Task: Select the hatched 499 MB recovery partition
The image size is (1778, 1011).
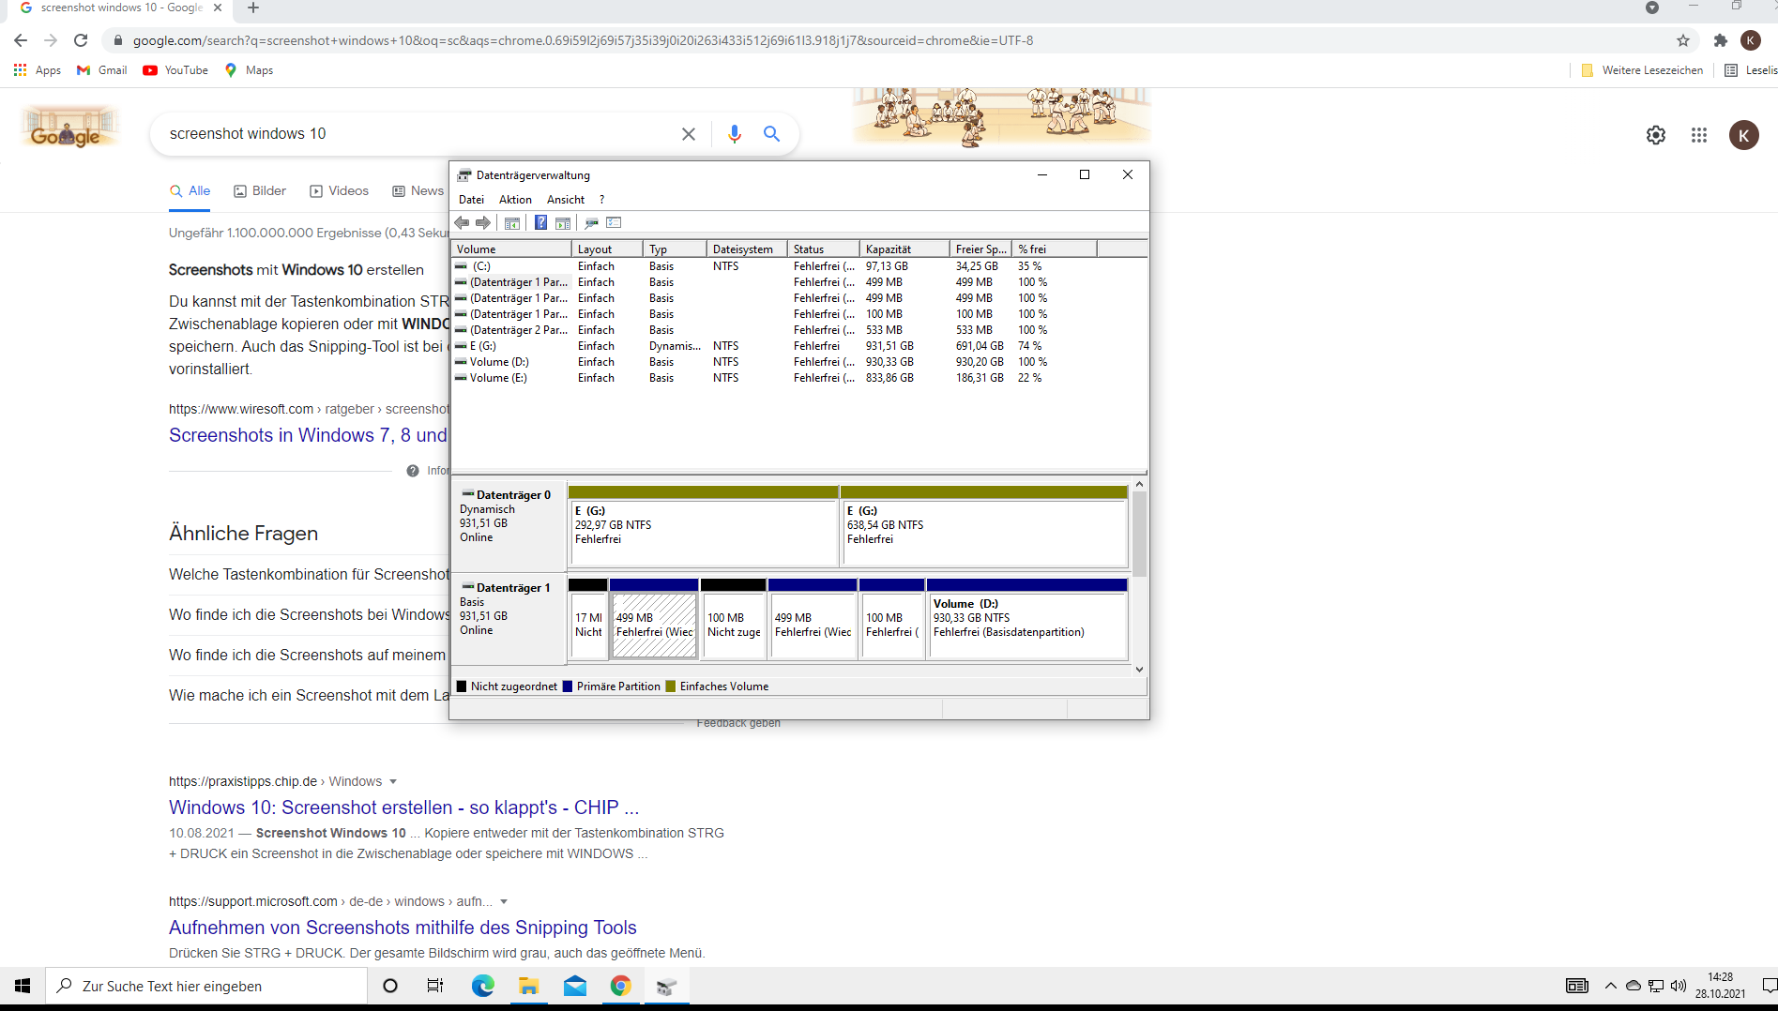Action: 654,619
